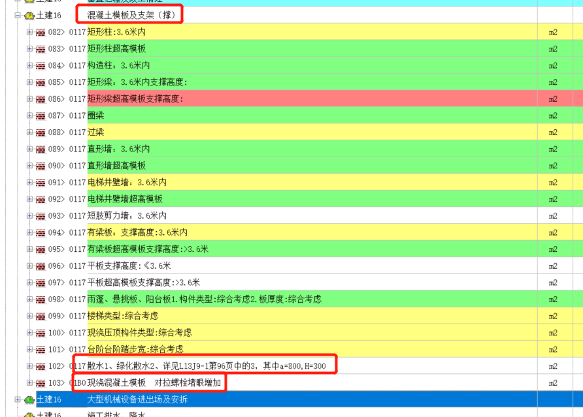Expand the 大型机械设备进出场及安拆 group
The image size is (583, 417).
pyautogui.click(x=18, y=399)
